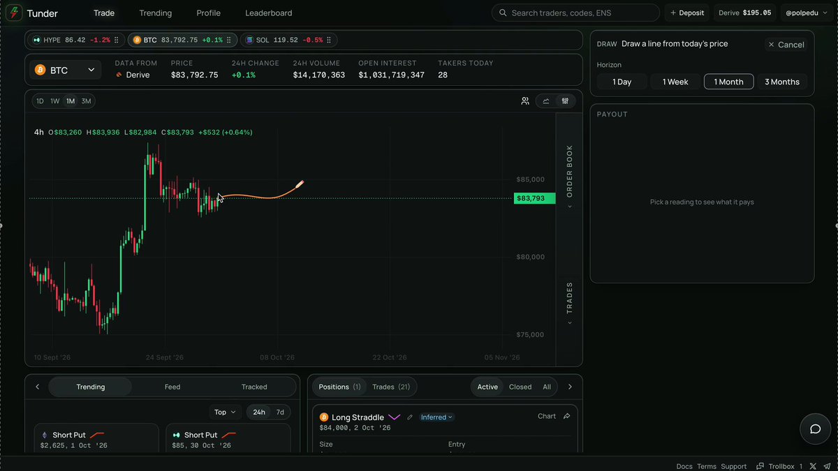Switch to candlestick chart view icon

[x=565, y=101]
